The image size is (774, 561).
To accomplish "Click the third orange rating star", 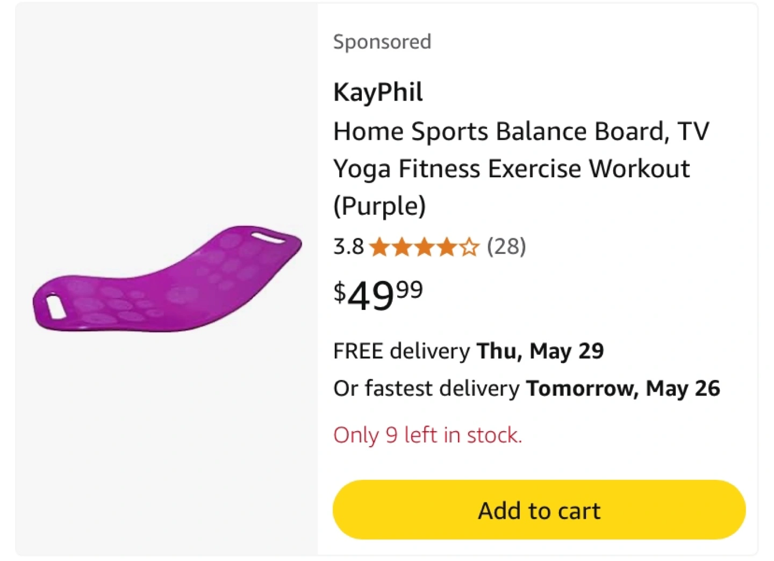I will coord(424,247).
